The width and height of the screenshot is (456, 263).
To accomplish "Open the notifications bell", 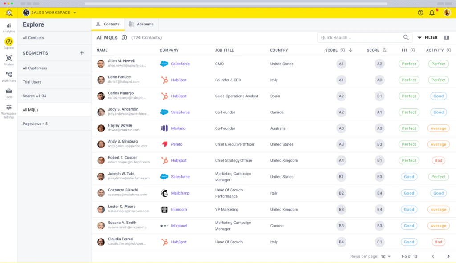I will pyautogui.click(x=432, y=12).
